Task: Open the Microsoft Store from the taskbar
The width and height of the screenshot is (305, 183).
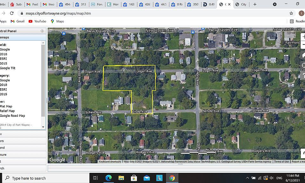Action: coord(134,178)
